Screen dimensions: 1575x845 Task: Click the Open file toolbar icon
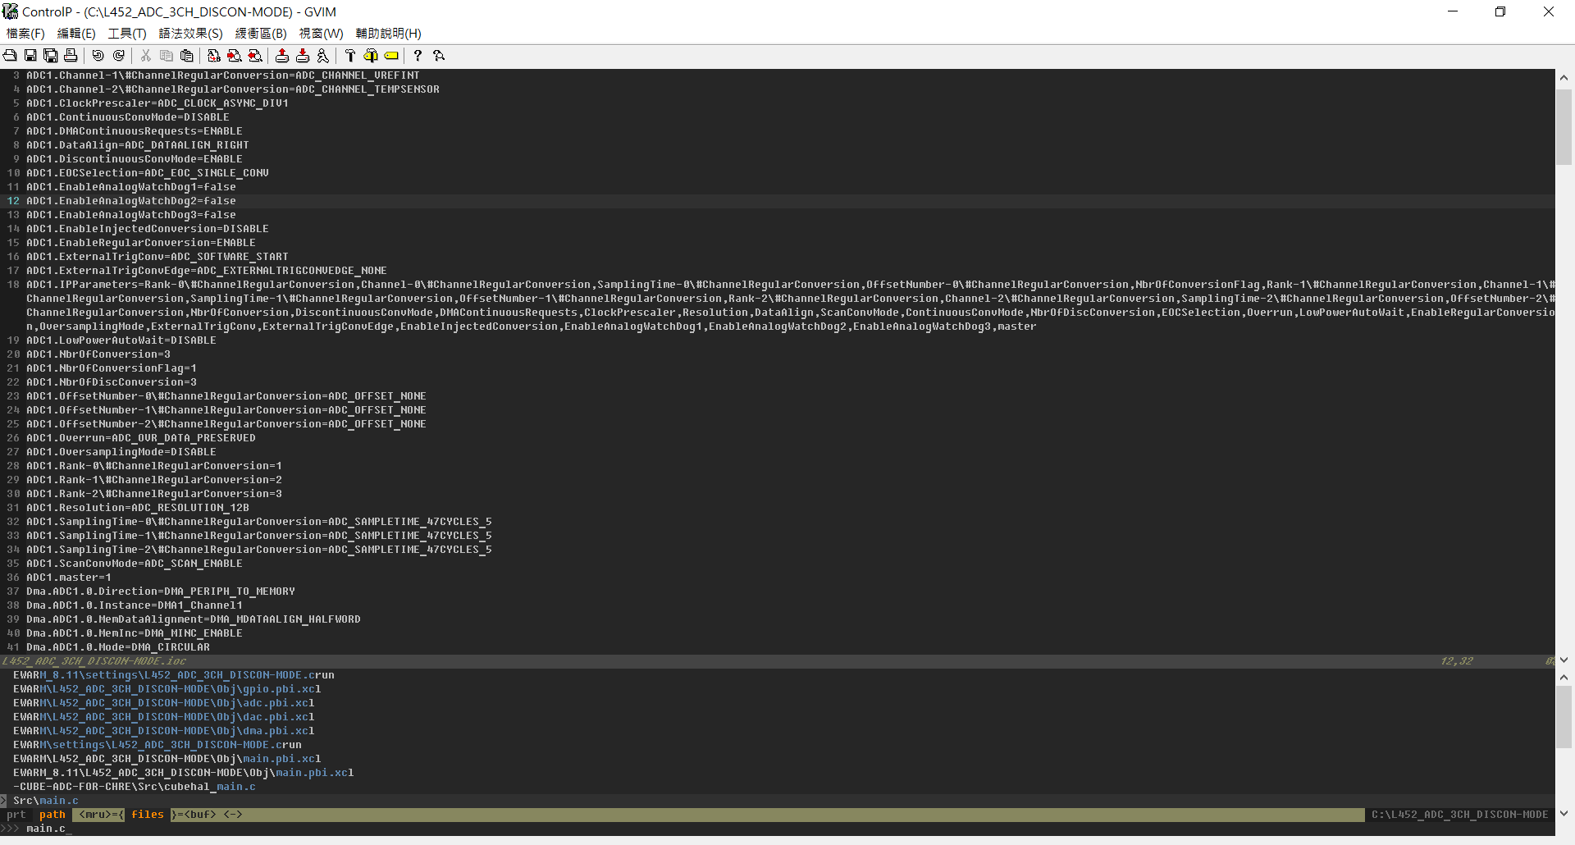(10, 56)
